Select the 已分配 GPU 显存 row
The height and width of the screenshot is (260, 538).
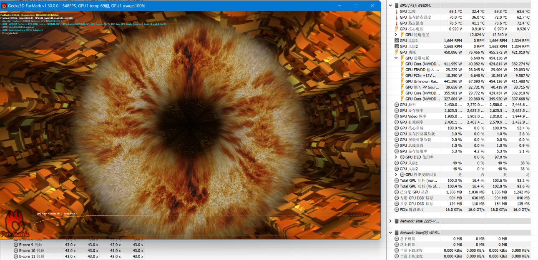pos(462,192)
